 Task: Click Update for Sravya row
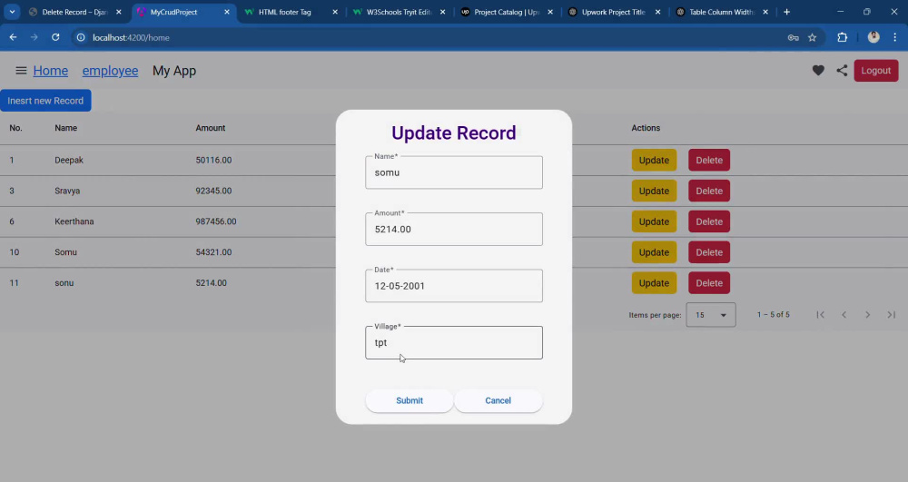(x=654, y=191)
